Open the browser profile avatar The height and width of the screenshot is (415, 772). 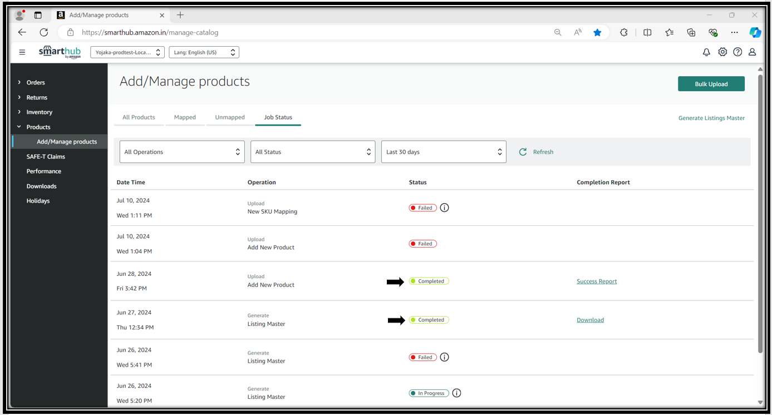(x=19, y=15)
